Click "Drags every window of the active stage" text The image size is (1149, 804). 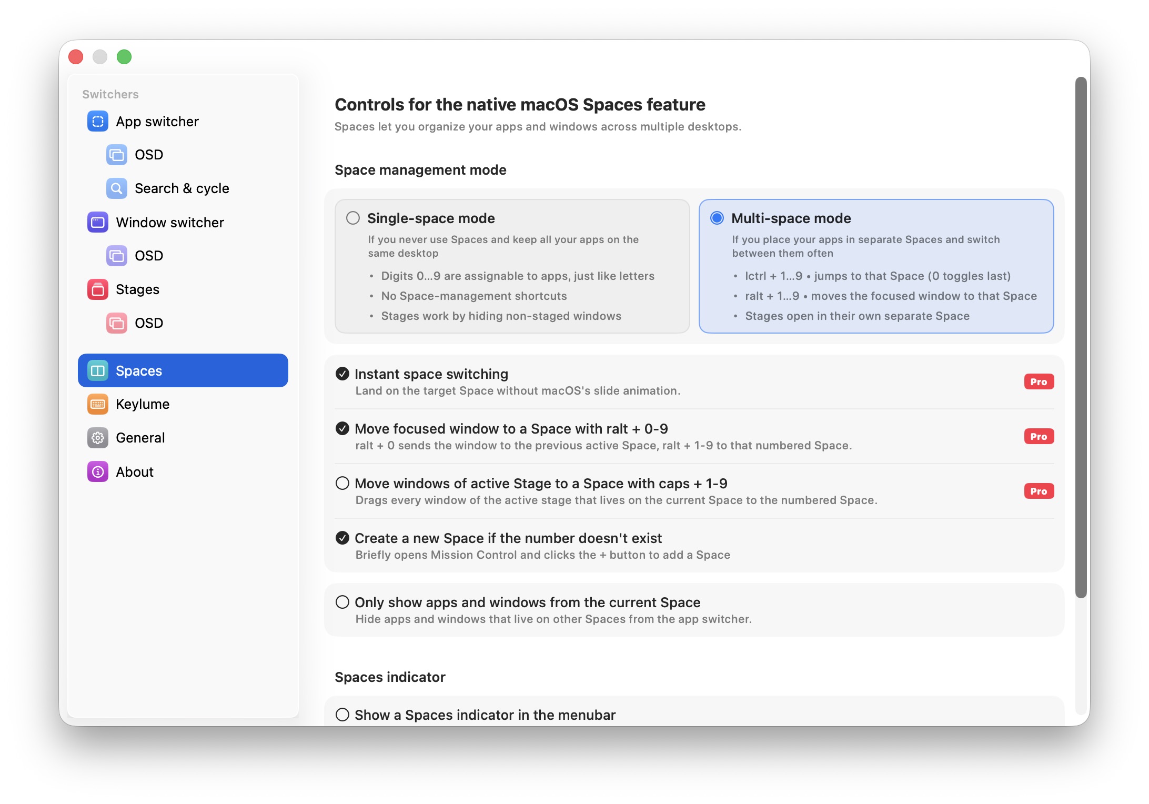pyautogui.click(x=616, y=500)
